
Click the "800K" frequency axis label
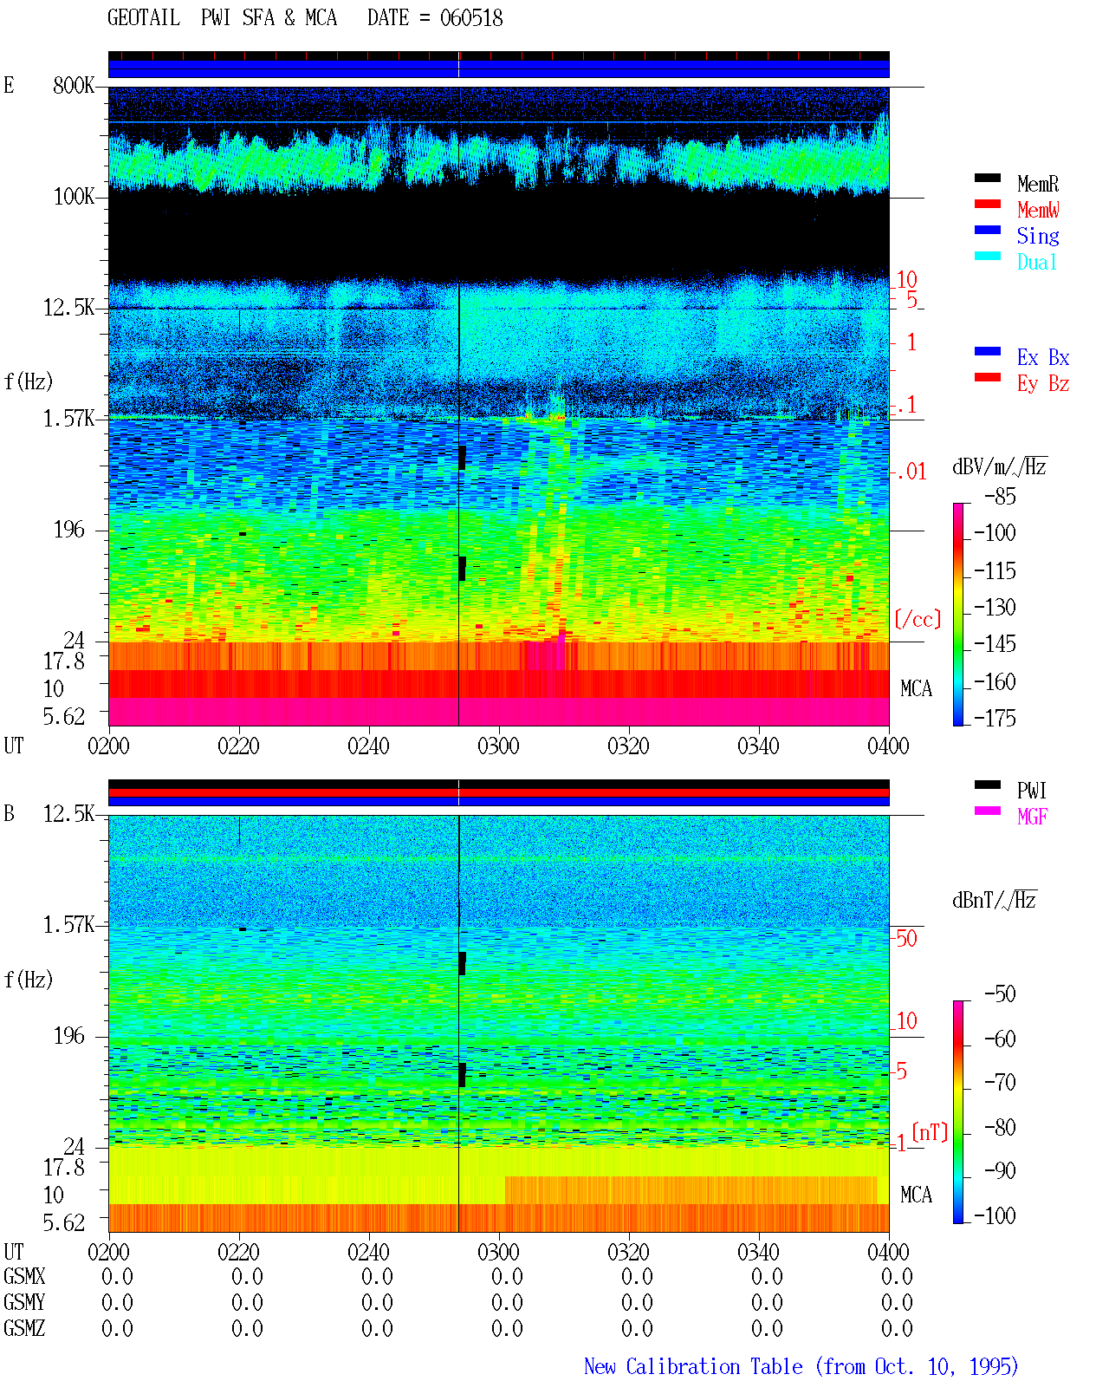click(74, 85)
